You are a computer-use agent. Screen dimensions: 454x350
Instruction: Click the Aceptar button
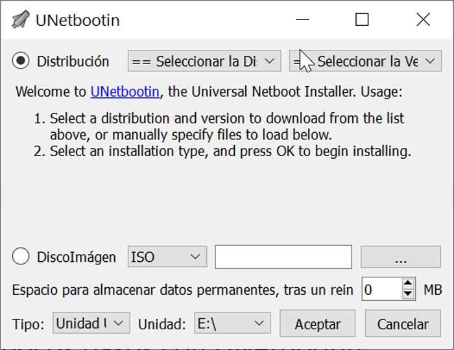(318, 323)
